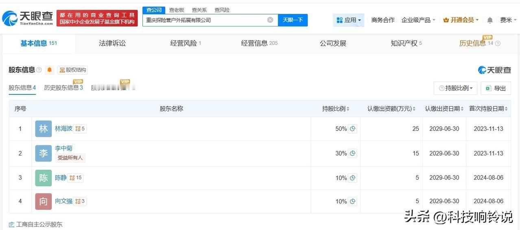The image size is (520, 230).
Task: Open the 持股比例 filter dropdown
Action: click(x=456, y=88)
